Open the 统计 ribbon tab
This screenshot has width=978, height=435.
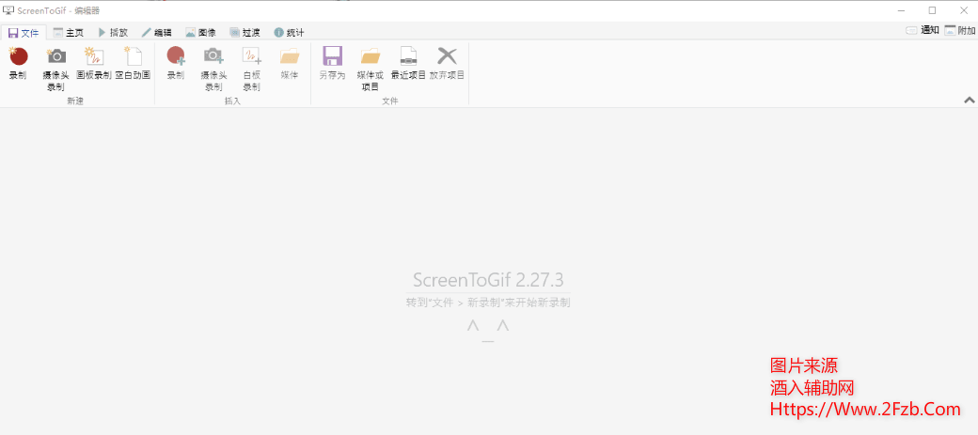[x=290, y=32]
